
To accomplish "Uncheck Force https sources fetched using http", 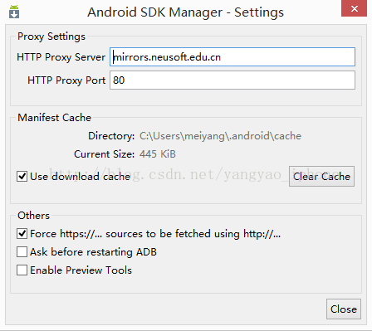I will coord(22,234).
